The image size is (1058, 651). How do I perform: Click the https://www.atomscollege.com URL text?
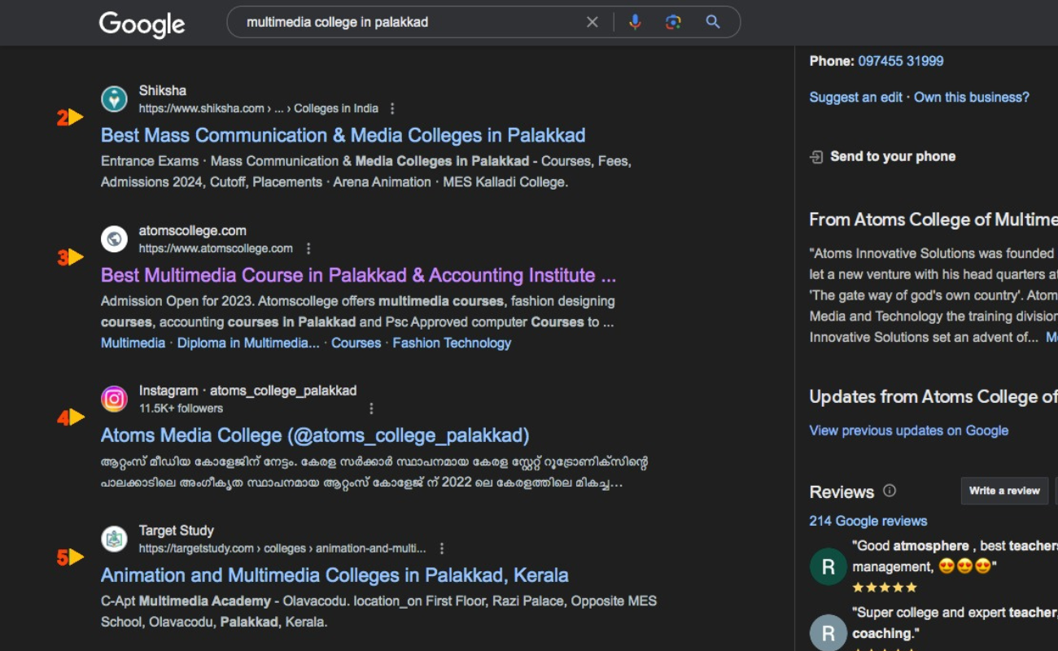pos(216,248)
